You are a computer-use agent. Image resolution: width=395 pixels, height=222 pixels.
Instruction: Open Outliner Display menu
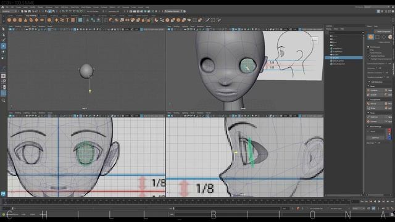pos(328,29)
